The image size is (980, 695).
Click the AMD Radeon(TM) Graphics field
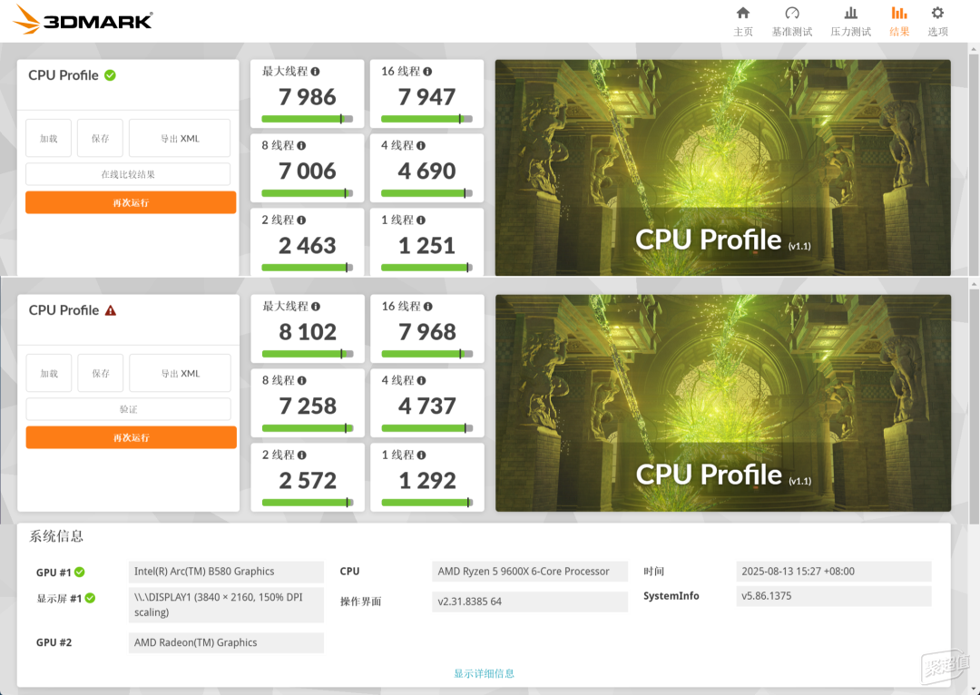pos(226,642)
